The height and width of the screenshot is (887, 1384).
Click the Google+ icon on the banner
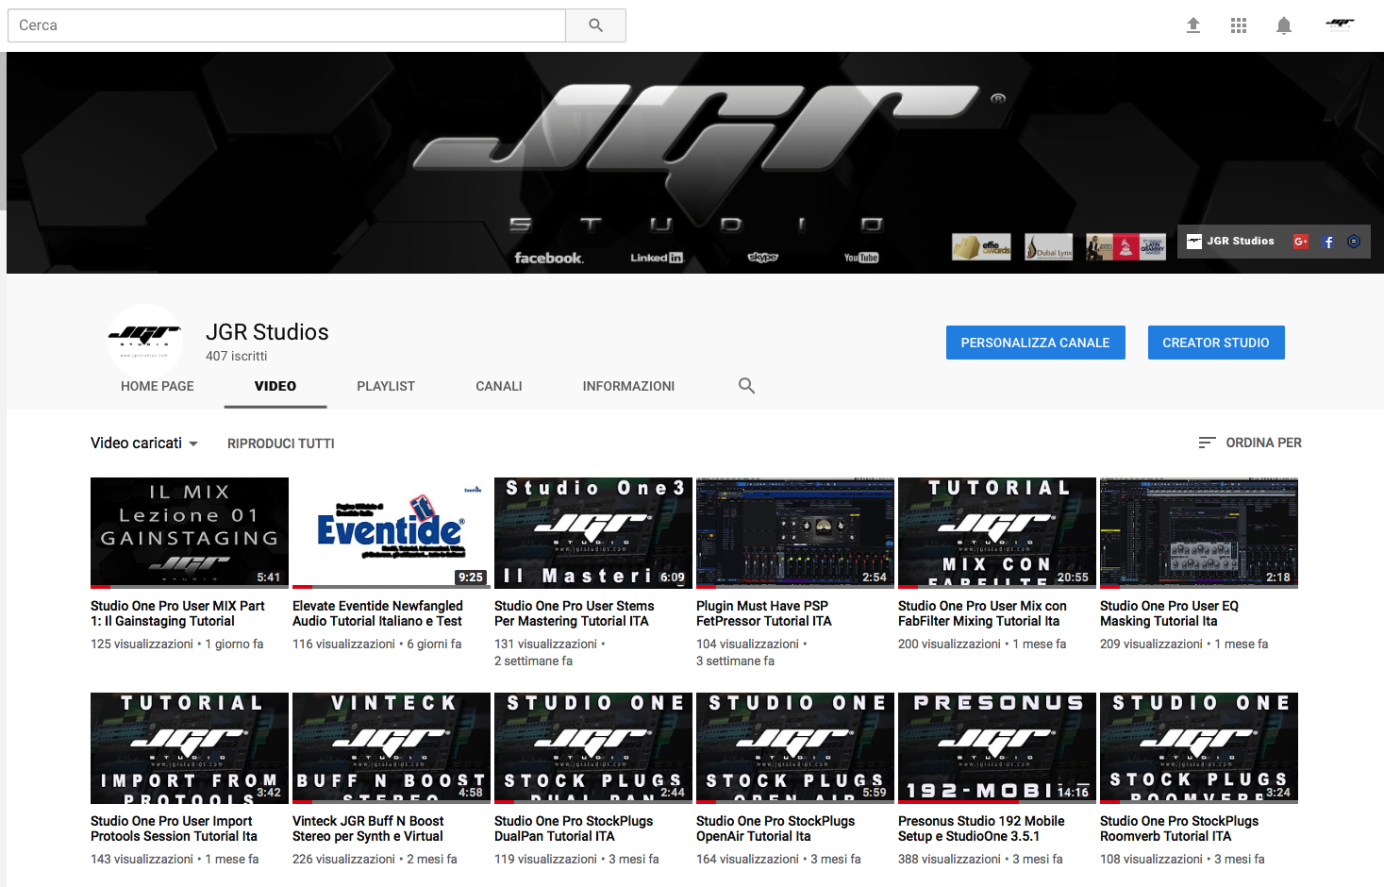pyautogui.click(x=1301, y=241)
